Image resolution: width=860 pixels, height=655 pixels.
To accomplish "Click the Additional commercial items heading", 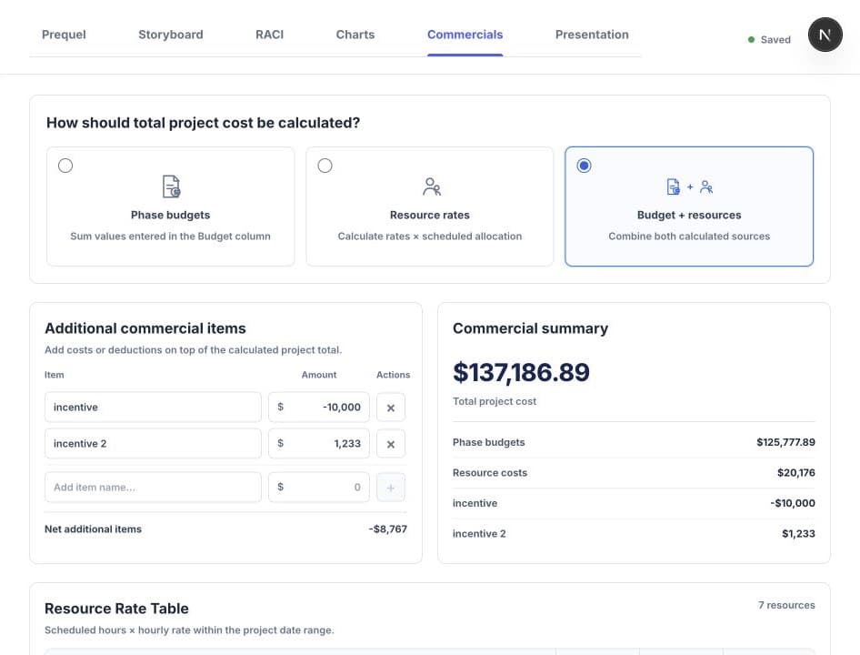I will click(145, 328).
